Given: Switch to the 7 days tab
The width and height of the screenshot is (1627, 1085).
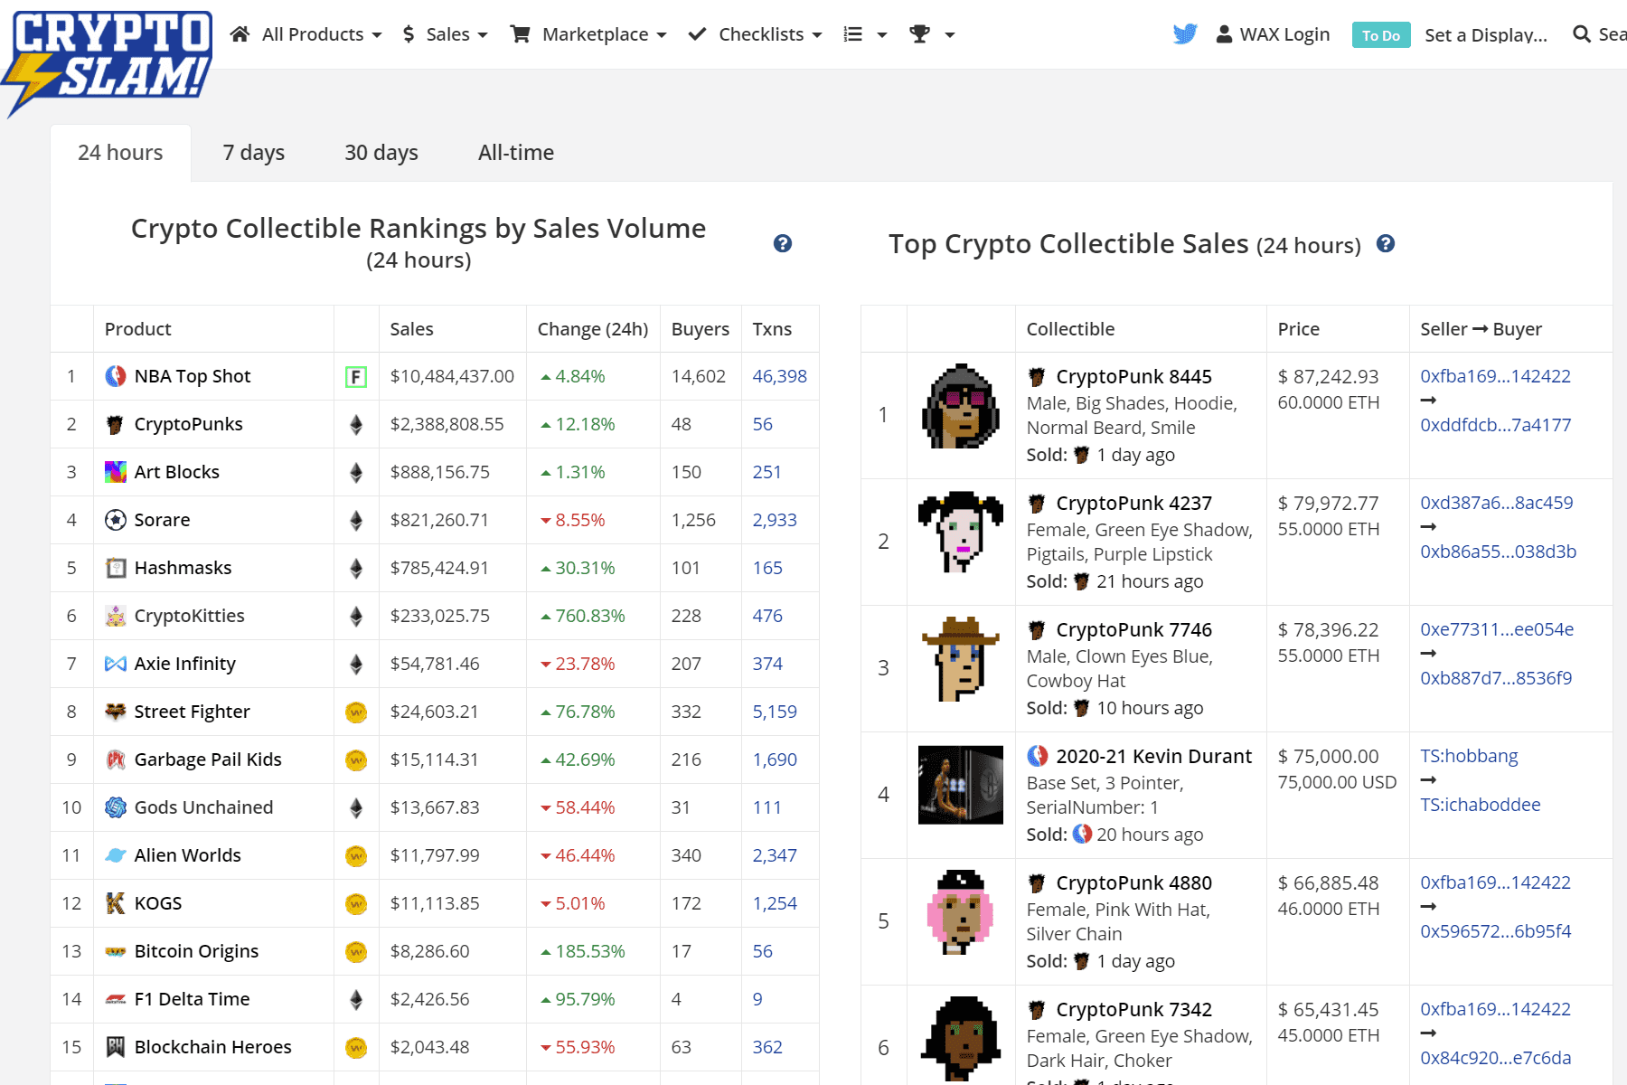Looking at the screenshot, I should 253,152.
